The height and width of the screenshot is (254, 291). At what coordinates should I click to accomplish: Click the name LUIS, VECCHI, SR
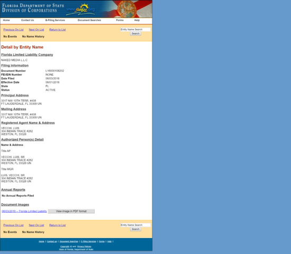pos(13,175)
